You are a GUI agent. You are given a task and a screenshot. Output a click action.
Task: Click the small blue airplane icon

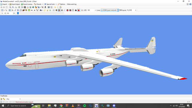click(65, 10)
